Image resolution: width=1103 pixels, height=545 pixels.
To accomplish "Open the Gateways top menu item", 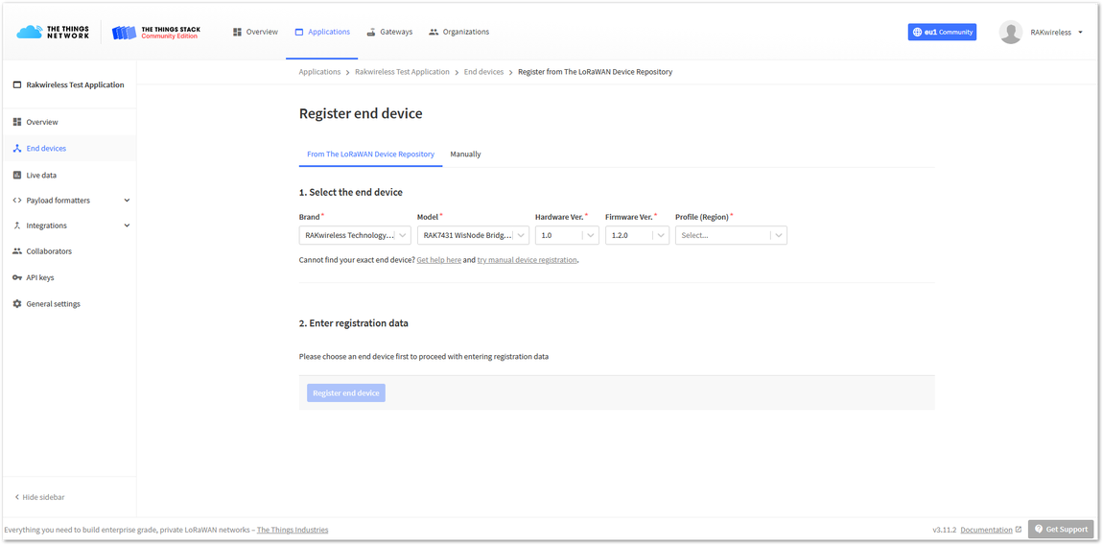I will point(389,32).
